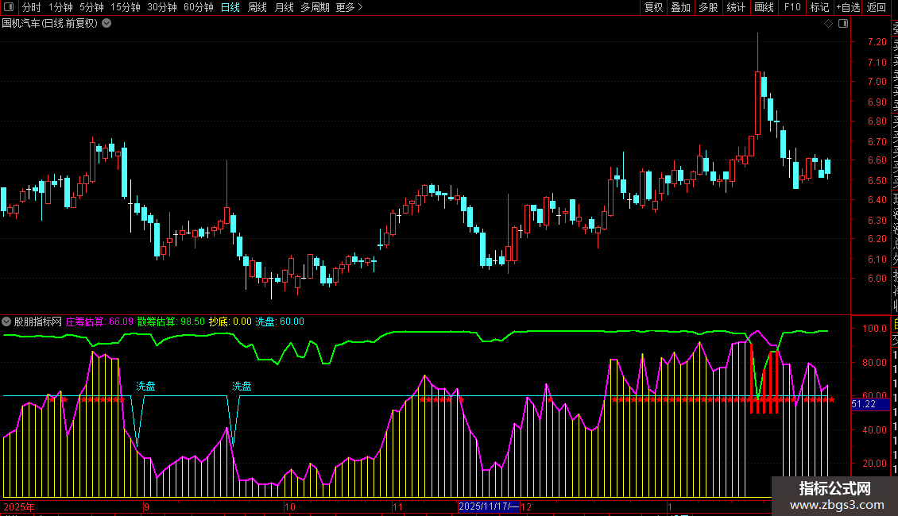
Task: Switch to the 周线 weekly period
Action: pos(257,8)
